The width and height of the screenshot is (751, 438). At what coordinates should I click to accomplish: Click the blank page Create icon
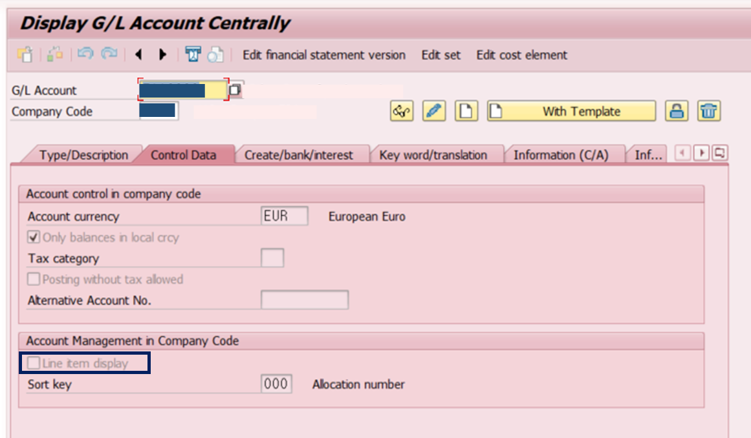pyautogui.click(x=466, y=110)
